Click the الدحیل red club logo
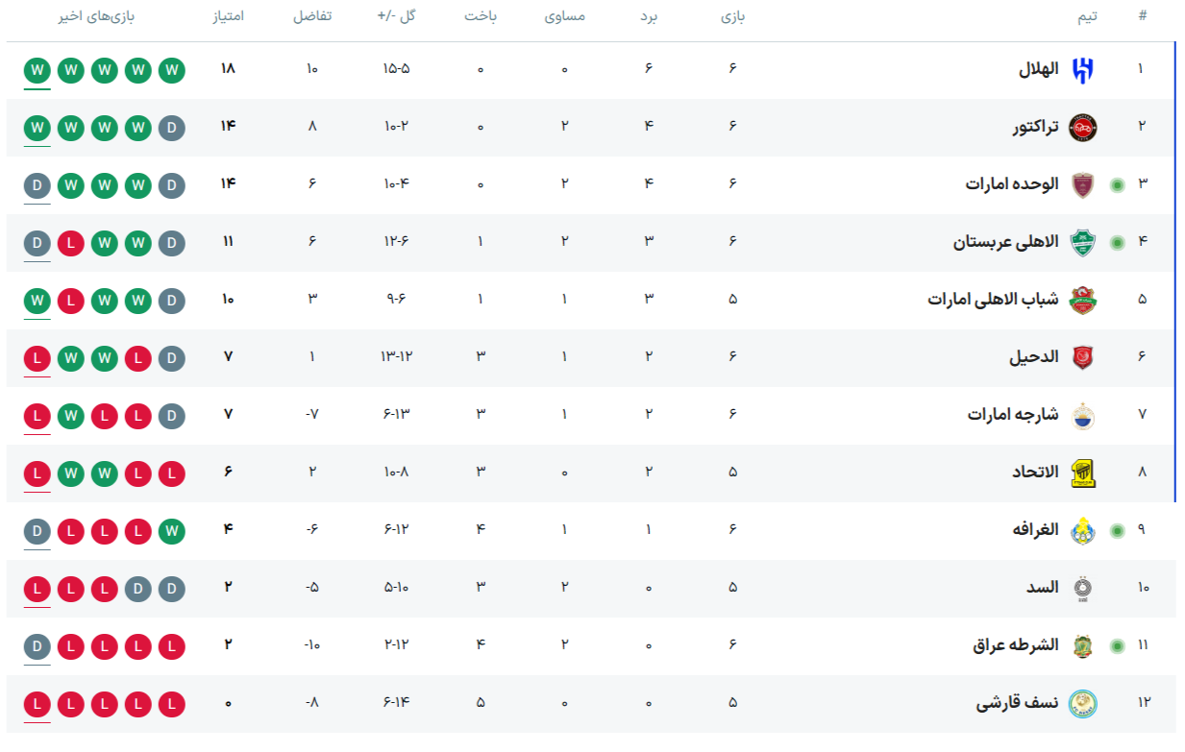1185x752 pixels. click(1083, 357)
